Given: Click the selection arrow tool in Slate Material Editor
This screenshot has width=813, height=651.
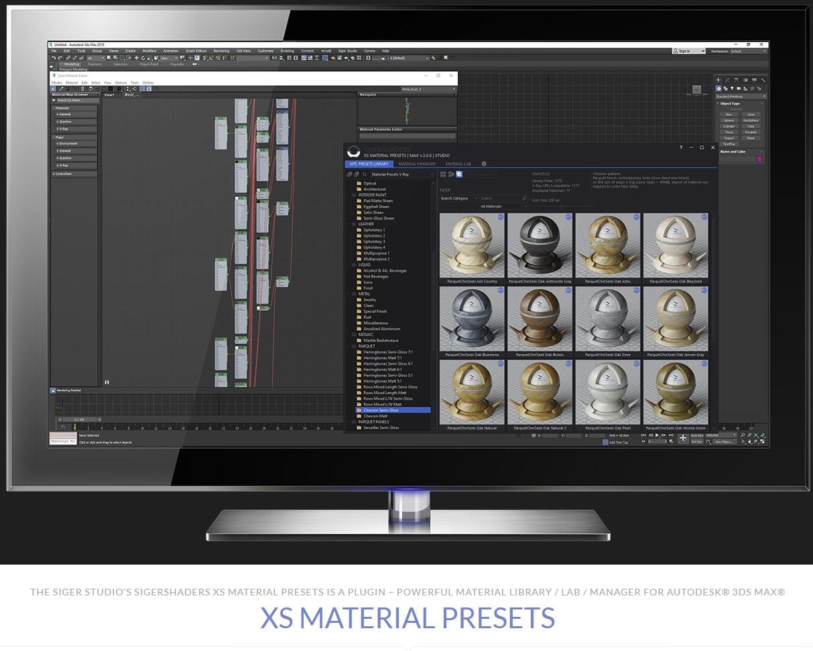Looking at the screenshot, I should (53, 88).
